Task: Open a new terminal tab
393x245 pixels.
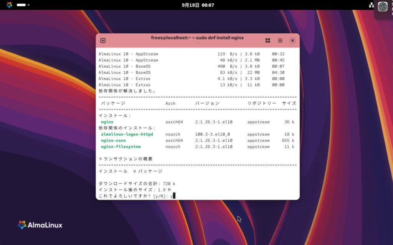Action: [x=103, y=41]
